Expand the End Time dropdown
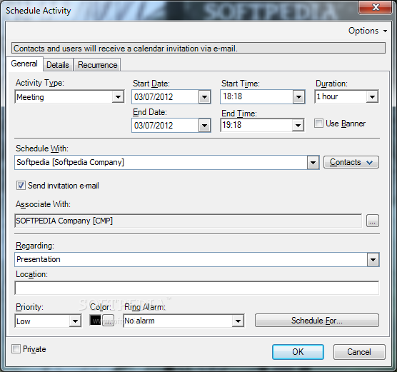Image resolution: width=397 pixels, height=372 pixels. pyautogui.click(x=298, y=125)
